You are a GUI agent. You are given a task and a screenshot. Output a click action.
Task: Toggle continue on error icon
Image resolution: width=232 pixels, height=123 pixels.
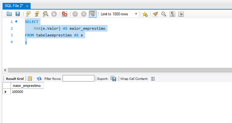point(64,14)
